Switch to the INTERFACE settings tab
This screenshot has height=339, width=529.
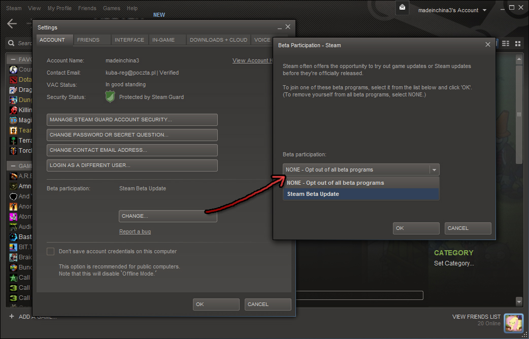pyautogui.click(x=129, y=40)
